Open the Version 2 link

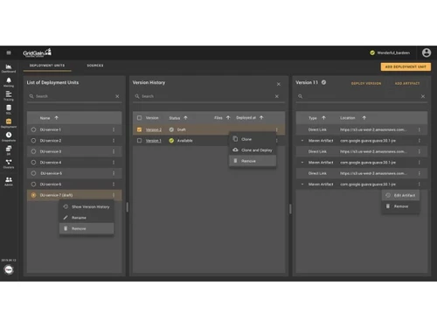pos(154,129)
